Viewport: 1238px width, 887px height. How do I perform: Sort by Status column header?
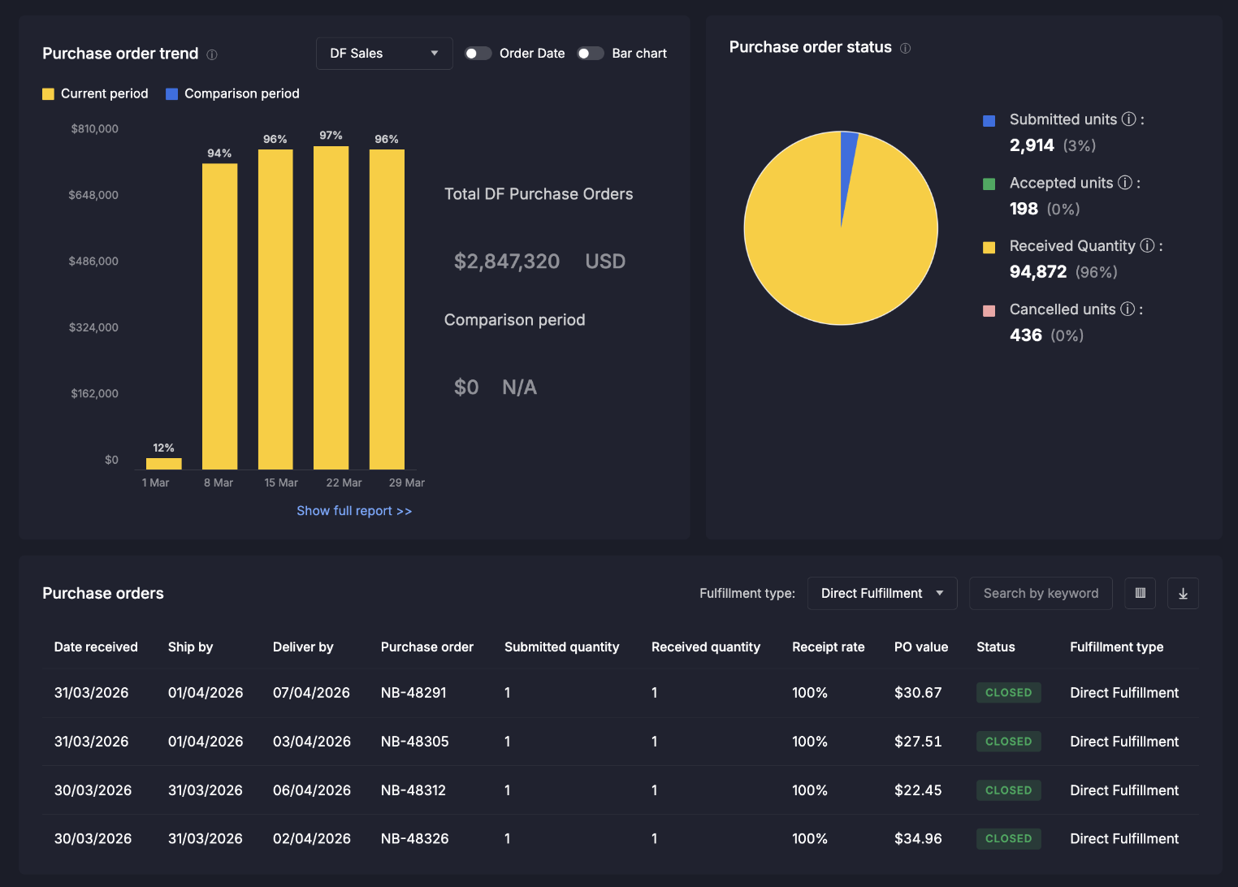coord(996,647)
